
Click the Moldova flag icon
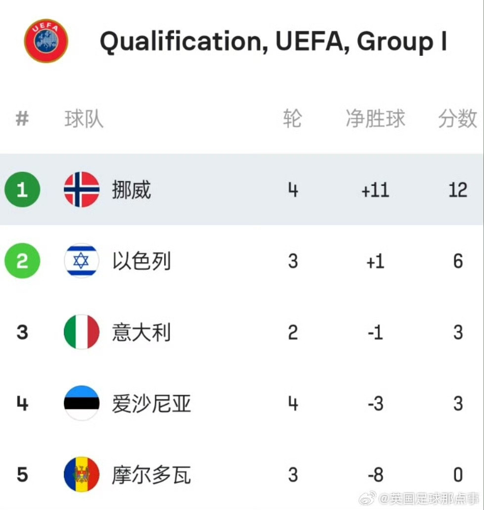point(82,474)
